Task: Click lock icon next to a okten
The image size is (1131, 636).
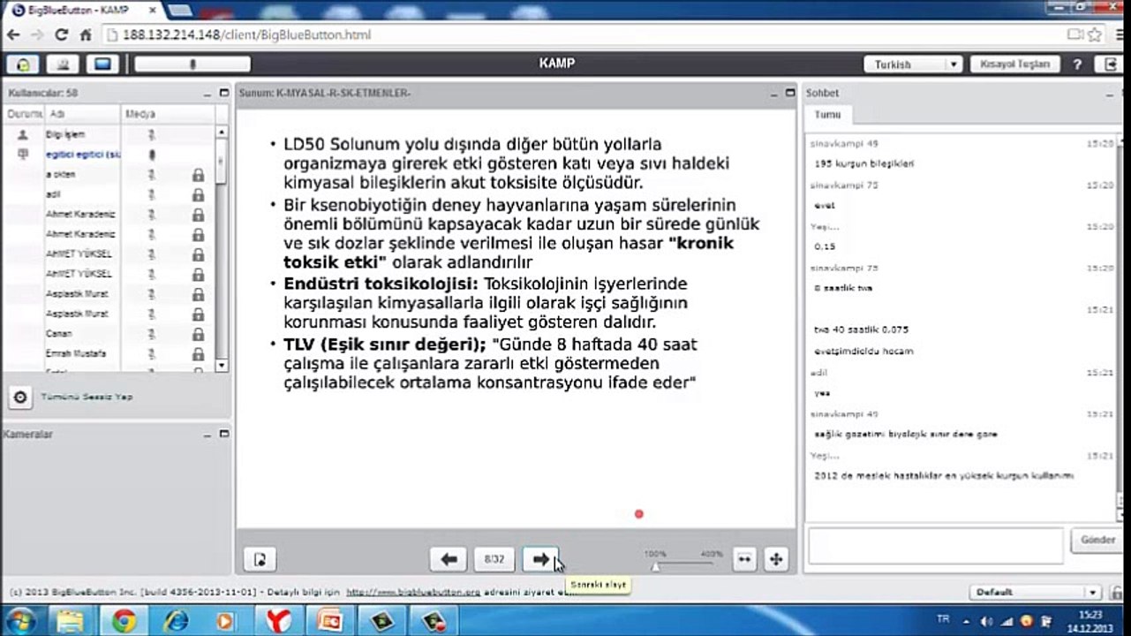Action: pyautogui.click(x=198, y=175)
